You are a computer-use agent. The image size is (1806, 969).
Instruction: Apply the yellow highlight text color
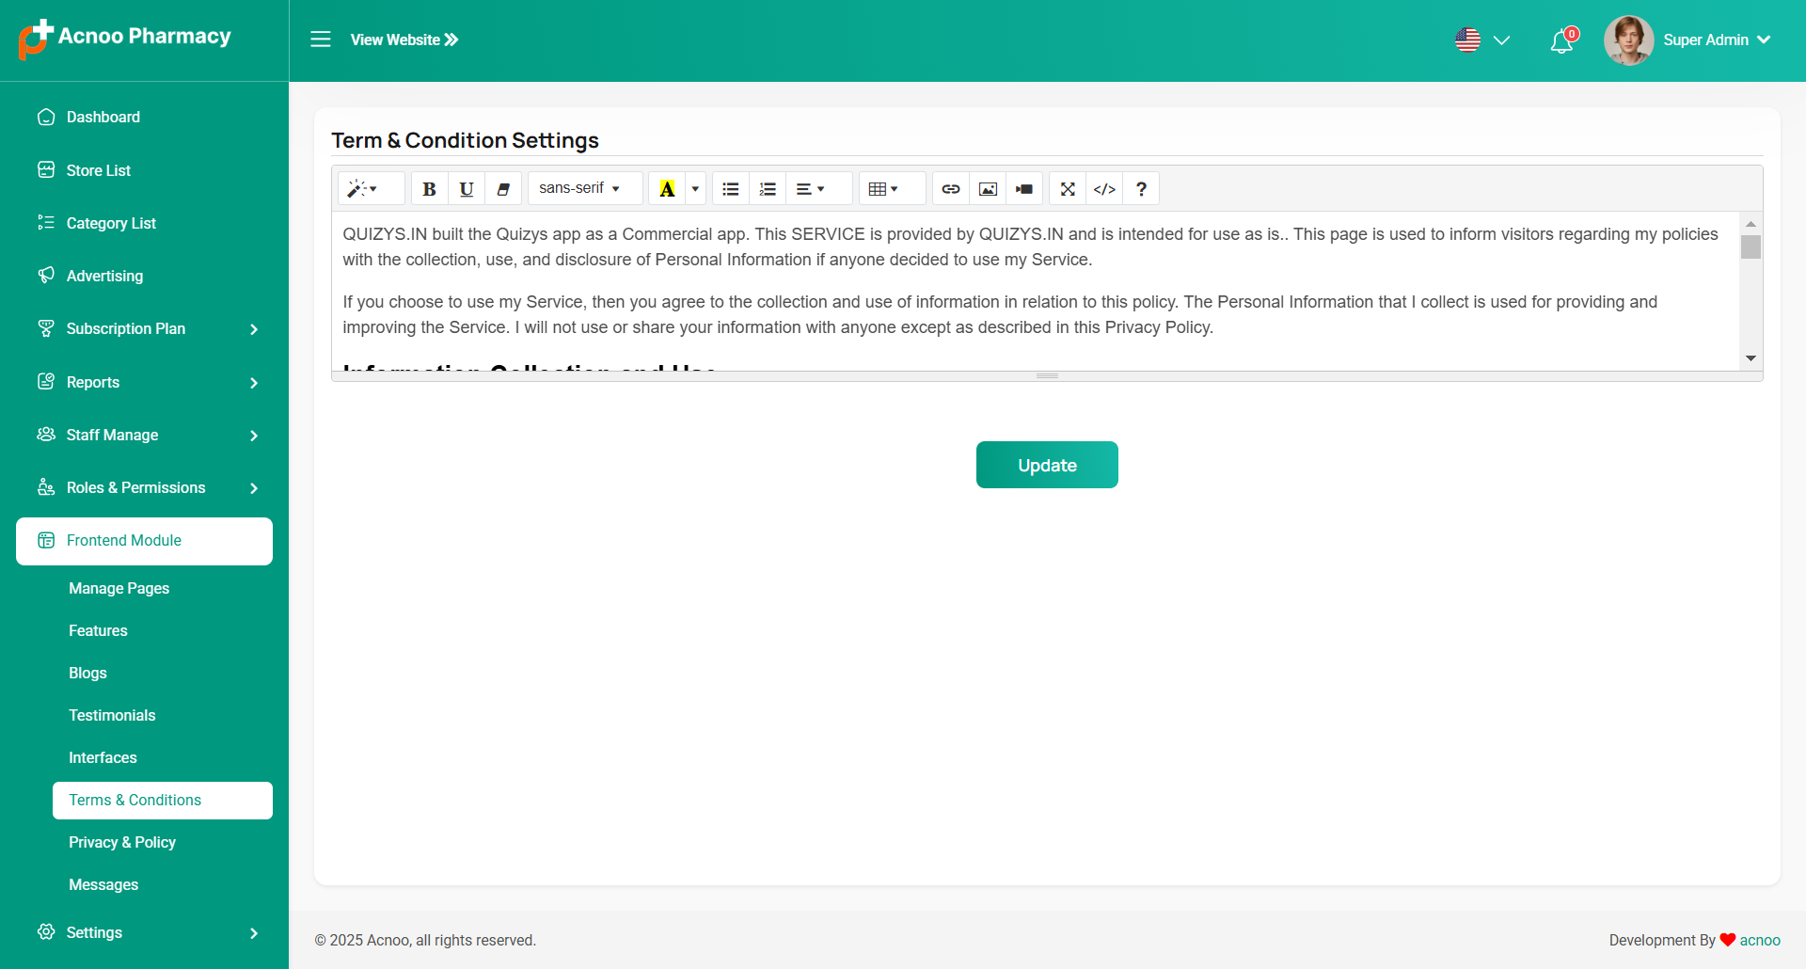(x=667, y=189)
